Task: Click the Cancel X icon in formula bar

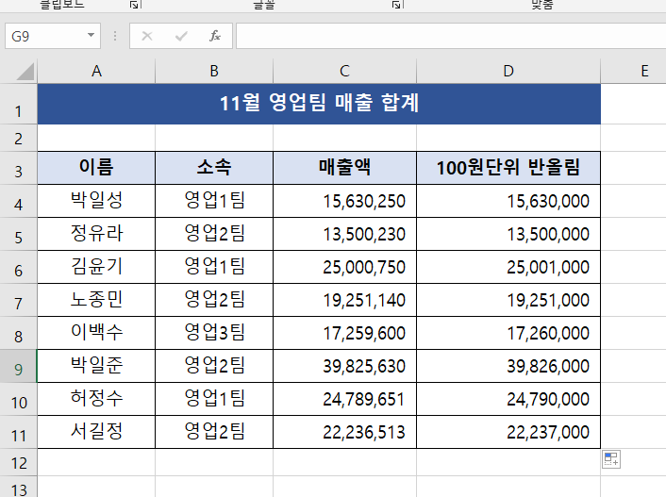Action: (147, 36)
